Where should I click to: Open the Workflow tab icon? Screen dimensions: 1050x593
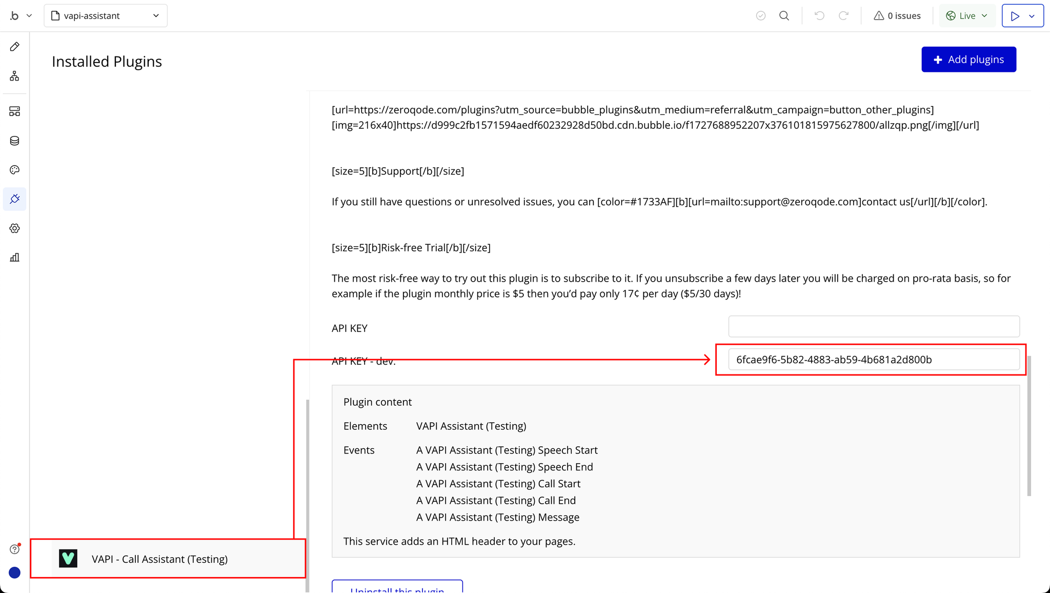14,76
